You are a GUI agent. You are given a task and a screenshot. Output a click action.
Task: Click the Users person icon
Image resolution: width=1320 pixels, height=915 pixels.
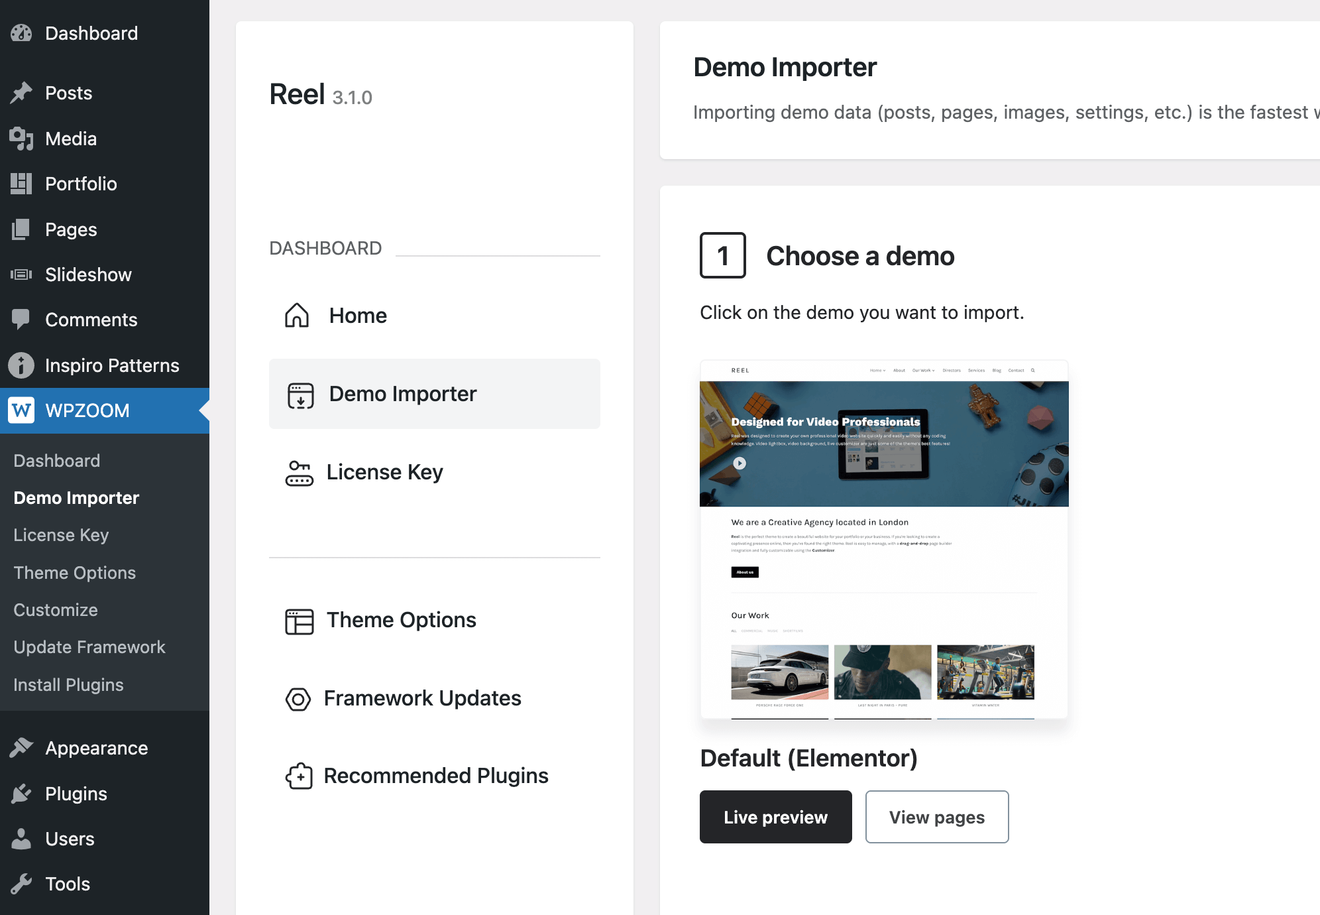(21, 839)
